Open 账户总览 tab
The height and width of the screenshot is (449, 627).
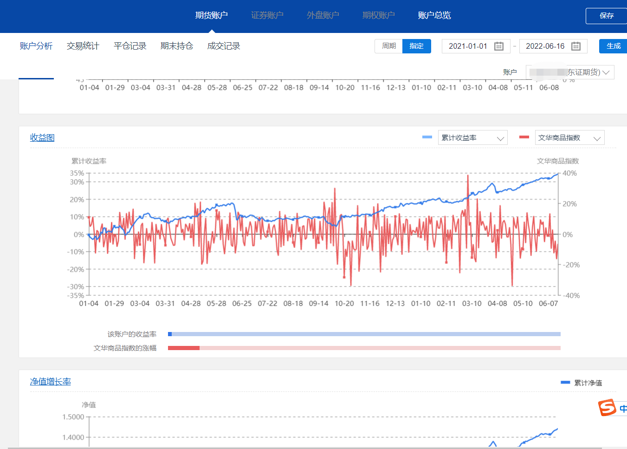click(x=434, y=15)
